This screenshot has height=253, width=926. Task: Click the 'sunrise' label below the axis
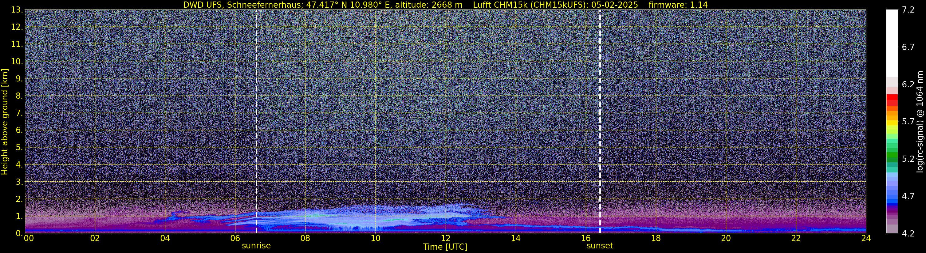click(x=256, y=245)
